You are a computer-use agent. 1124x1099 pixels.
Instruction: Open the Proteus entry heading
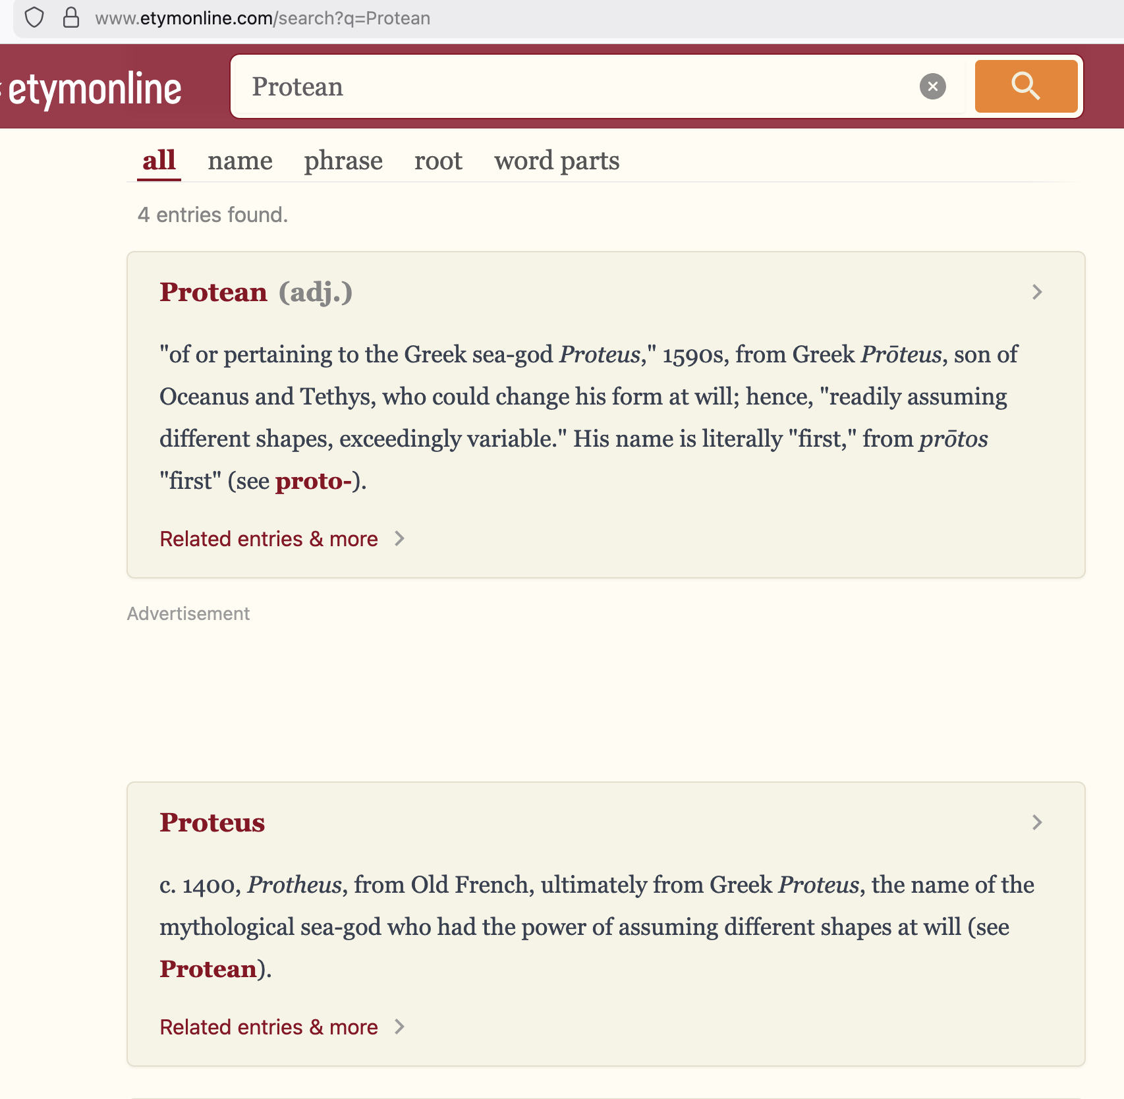(x=212, y=822)
